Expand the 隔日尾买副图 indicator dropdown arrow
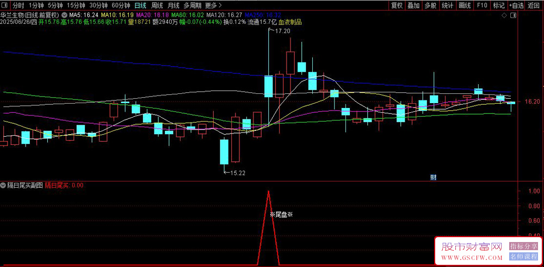The image size is (544, 267). (3, 185)
